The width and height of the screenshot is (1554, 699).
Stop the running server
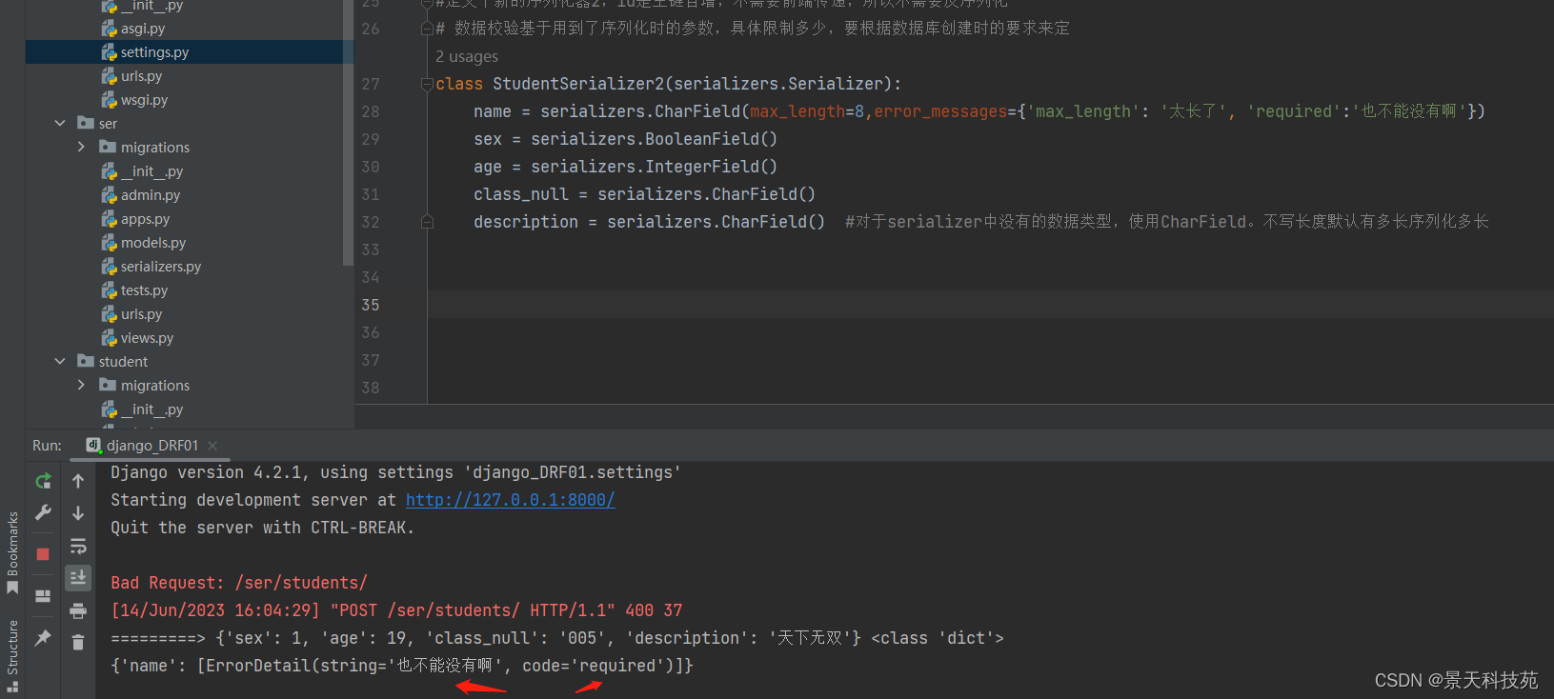coord(43,554)
